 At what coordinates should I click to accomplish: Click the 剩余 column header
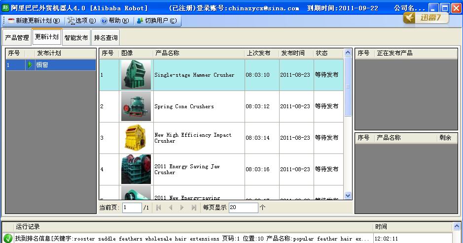[x=447, y=138]
